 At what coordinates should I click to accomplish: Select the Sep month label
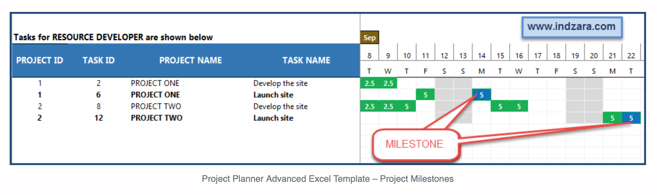point(369,38)
